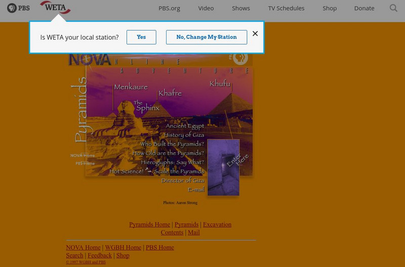Follow the Pyramids text link
This screenshot has height=267, width=405.
186,224
